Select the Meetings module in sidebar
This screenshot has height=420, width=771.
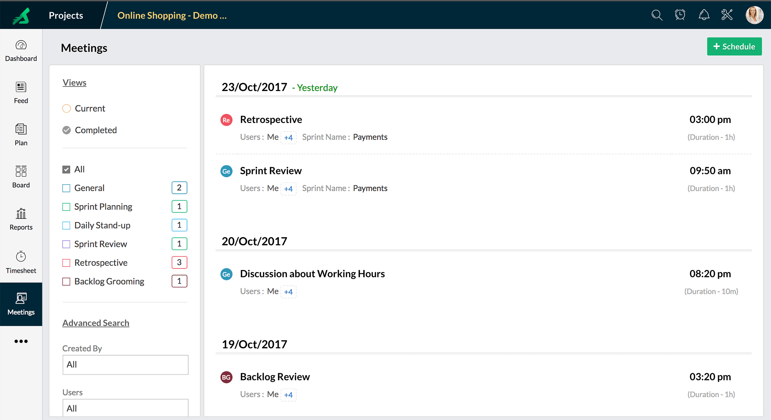point(21,304)
